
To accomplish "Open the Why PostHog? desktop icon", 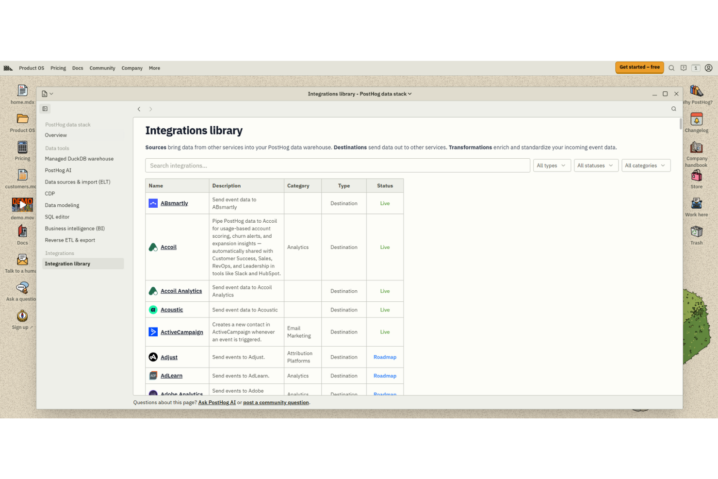I will click(x=697, y=91).
